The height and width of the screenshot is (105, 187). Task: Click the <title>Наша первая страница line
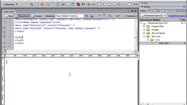tap(38, 22)
